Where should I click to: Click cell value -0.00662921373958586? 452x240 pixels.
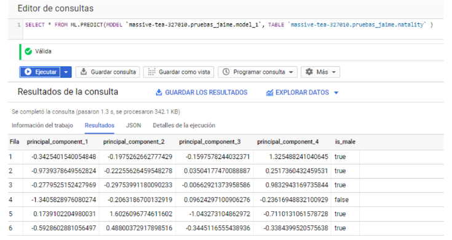pyautogui.click(x=216, y=185)
